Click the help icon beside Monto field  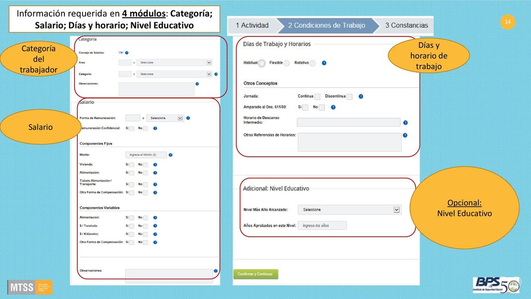(171, 155)
